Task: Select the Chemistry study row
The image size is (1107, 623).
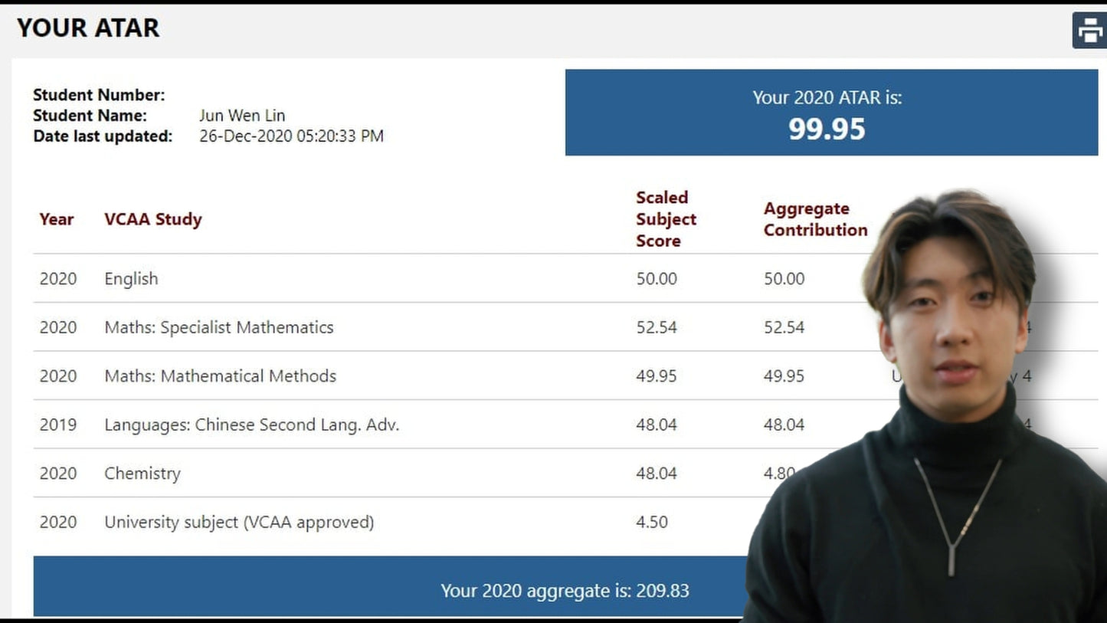Action: click(142, 474)
